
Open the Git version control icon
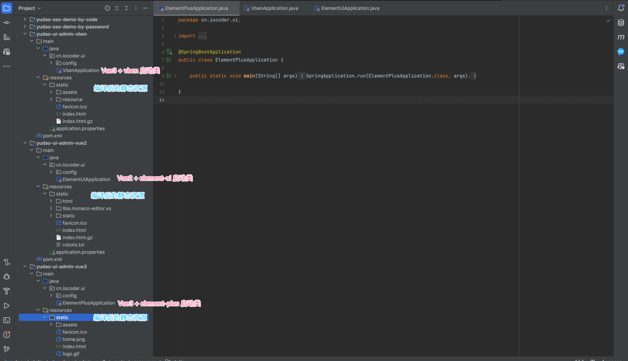[7, 349]
